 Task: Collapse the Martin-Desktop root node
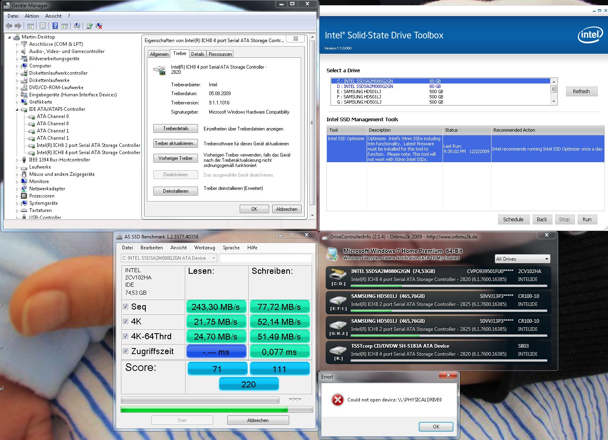click(10, 37)
